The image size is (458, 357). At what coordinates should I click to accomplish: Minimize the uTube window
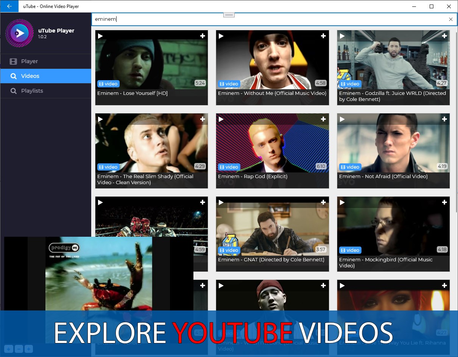(414, 6)
